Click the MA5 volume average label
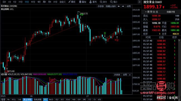Image resolution: width=181 pixels, height=101 pixels. coord(40,74)
